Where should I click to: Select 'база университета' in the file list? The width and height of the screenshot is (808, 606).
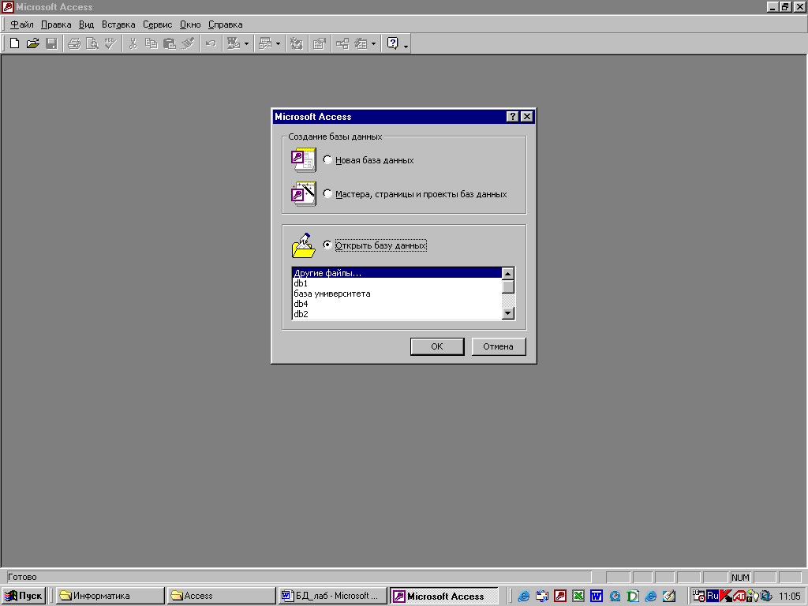pyautogui.click(x=397, y=294)
